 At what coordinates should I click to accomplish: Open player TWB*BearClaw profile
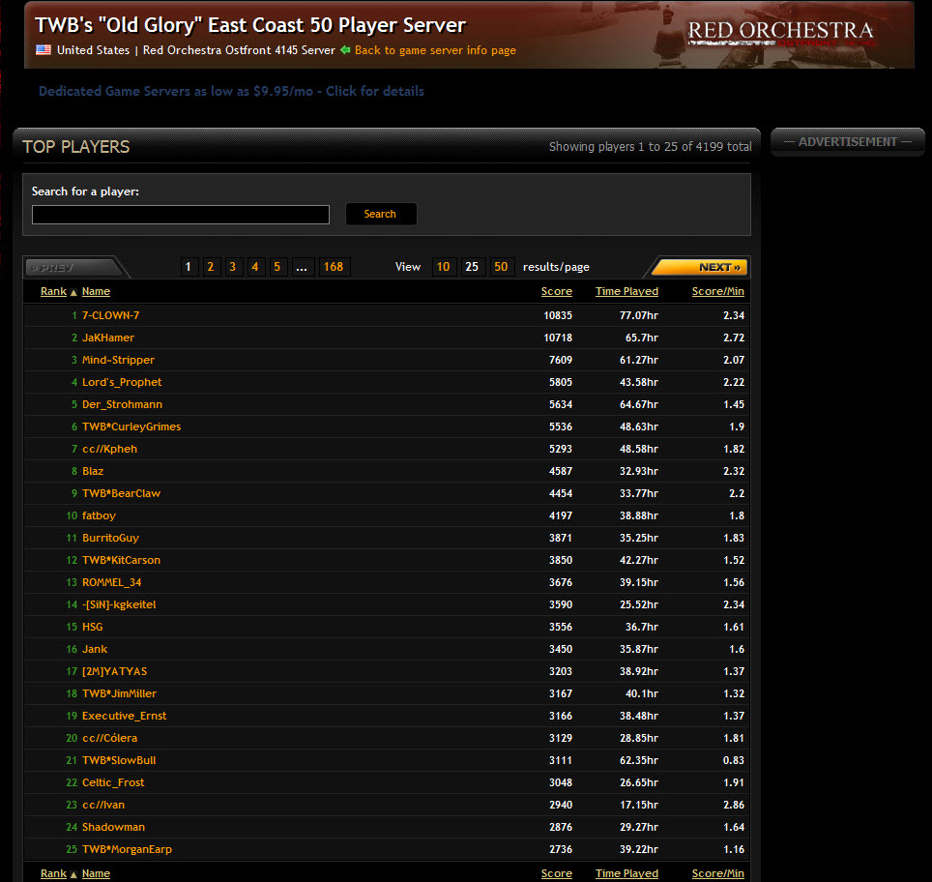[121, 493]
